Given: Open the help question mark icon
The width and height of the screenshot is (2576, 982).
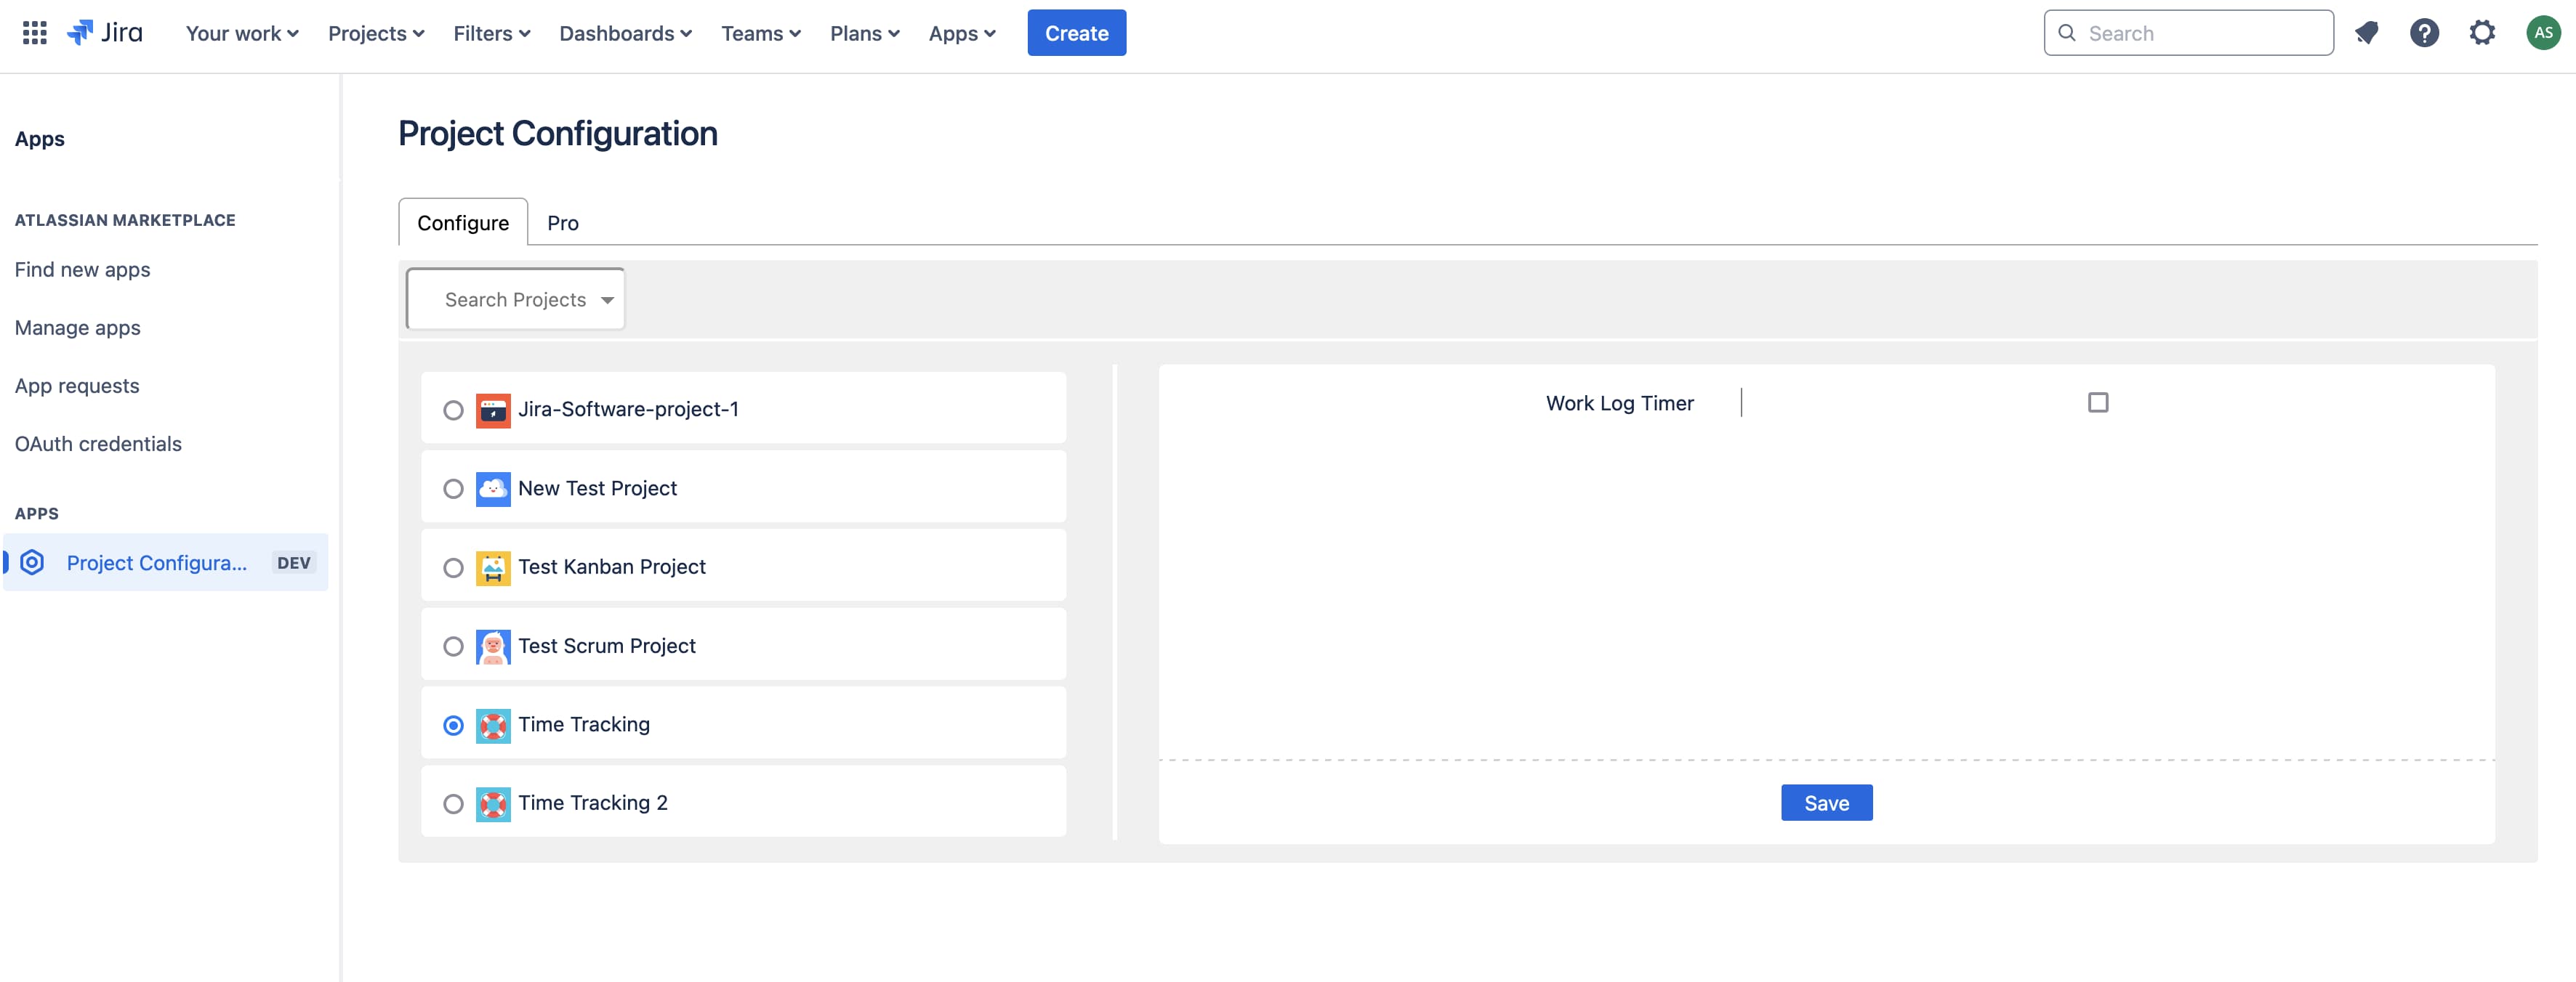Looking at the screenshot, I should pyautogui.click(x=2424, y=33).
